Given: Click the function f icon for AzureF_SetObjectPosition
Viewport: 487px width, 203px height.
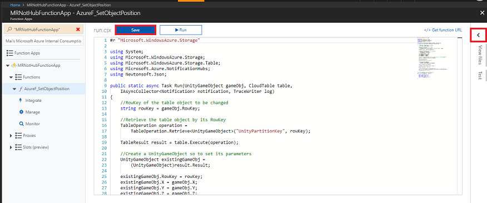Looking at the screenshot, I should (x=21, y=88).
